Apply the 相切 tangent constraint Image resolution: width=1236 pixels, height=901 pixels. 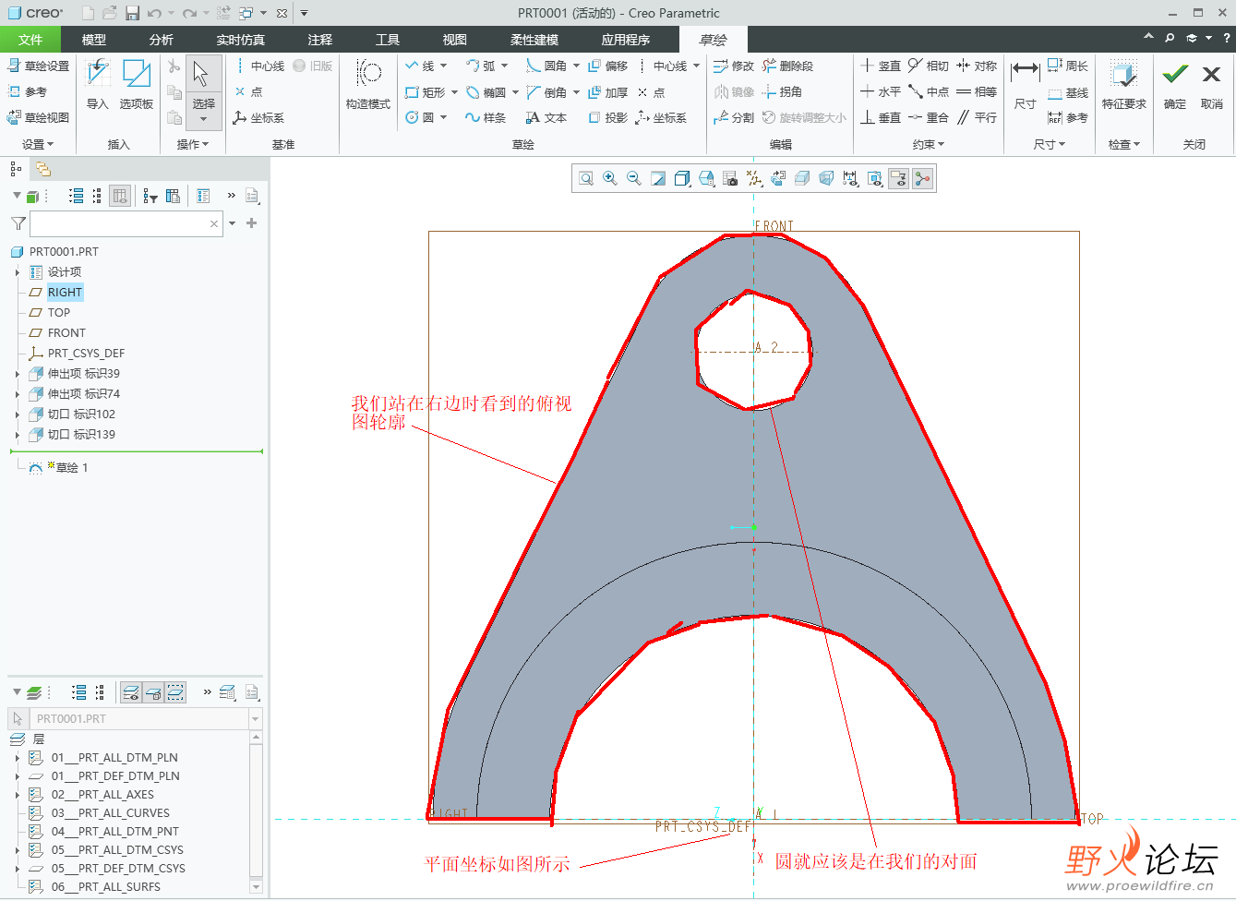(x=928, y=66)
